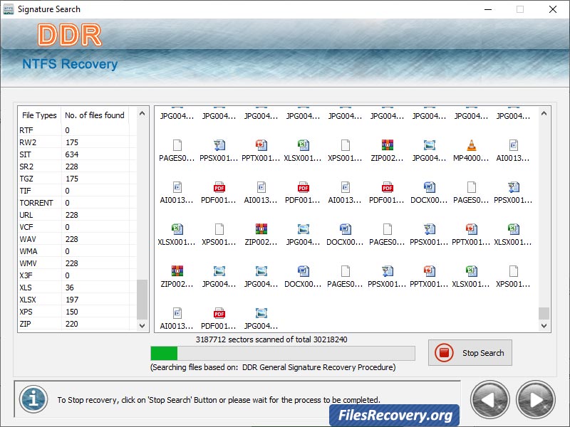
Task: Select the URL file type row
Action: pyautogui.click(x=78, y=215)
